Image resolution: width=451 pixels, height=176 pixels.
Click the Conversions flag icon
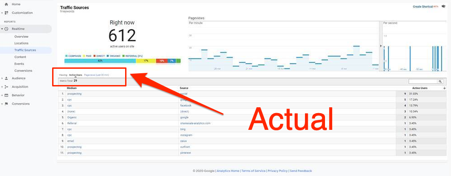[x=6, y=104]
